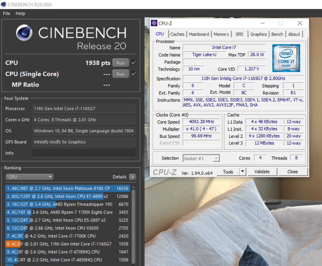
Task: Toggle the CPU (Single Core) test checkbox
Action: [x=134, y=73]
